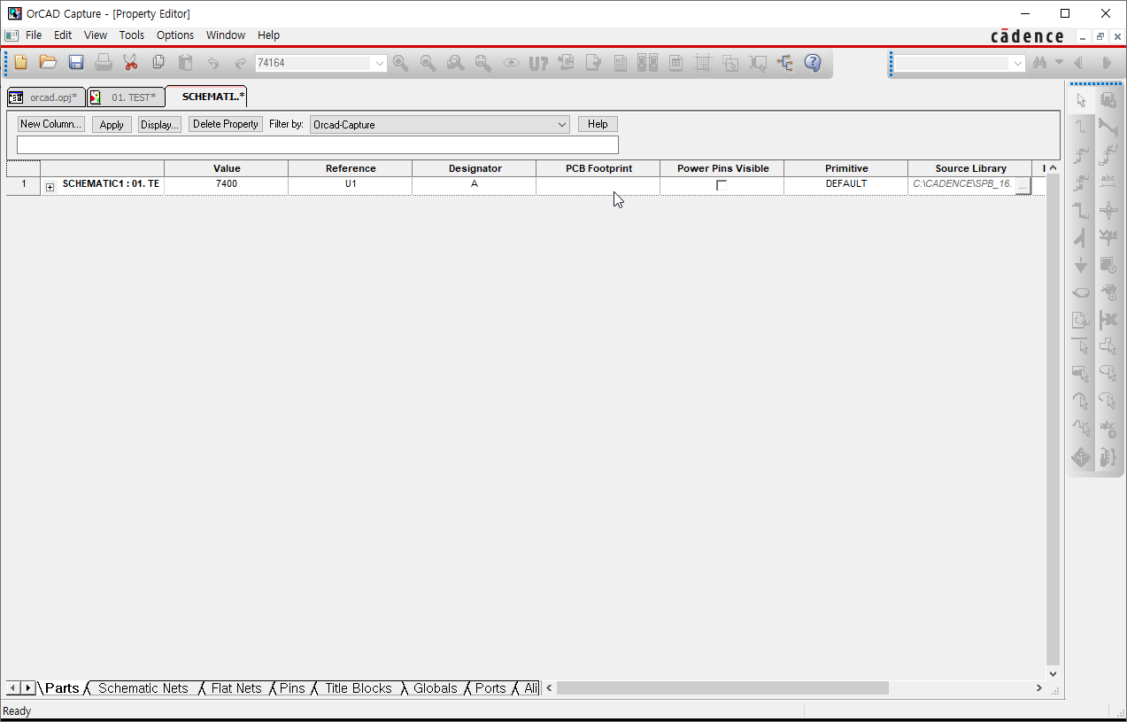Cut selection with the scissors icon

click(131, 63)
